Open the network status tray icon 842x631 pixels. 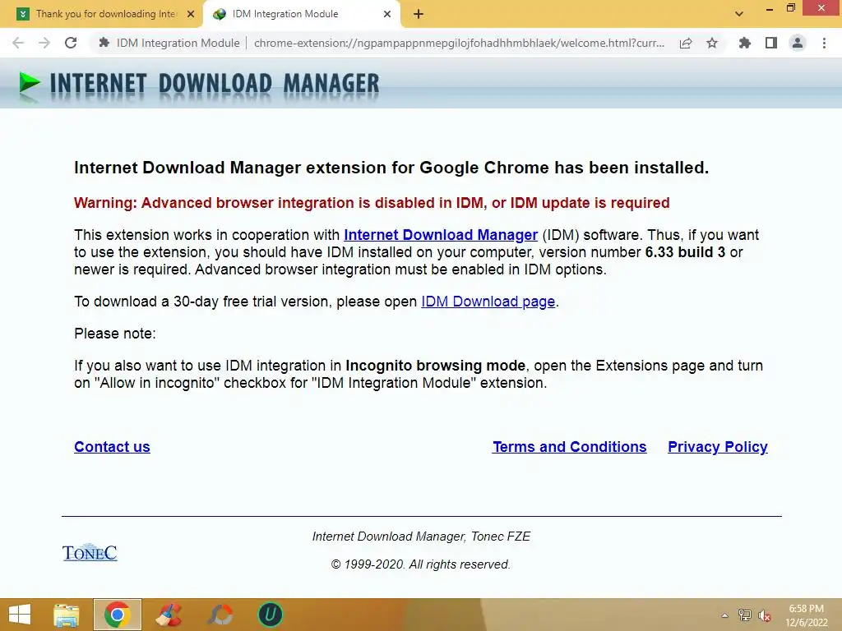(745, 615)
